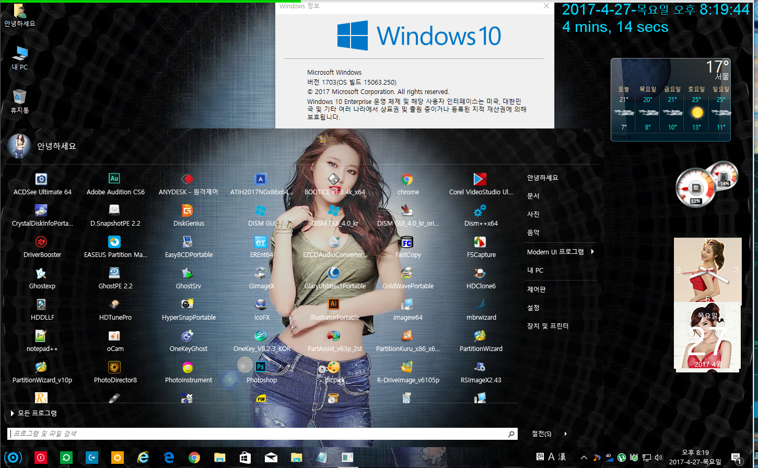The image size is (758, 468).
Task: Click the volume speaker tray icon
Action: (x=659, y=458)
